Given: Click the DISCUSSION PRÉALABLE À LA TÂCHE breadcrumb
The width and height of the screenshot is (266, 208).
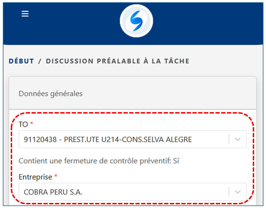Looking at the screenshot, I should (x=117, y=61).
